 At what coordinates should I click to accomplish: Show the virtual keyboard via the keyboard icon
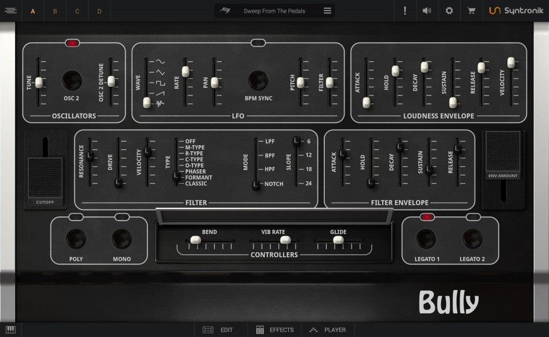(x=11, y=329)
